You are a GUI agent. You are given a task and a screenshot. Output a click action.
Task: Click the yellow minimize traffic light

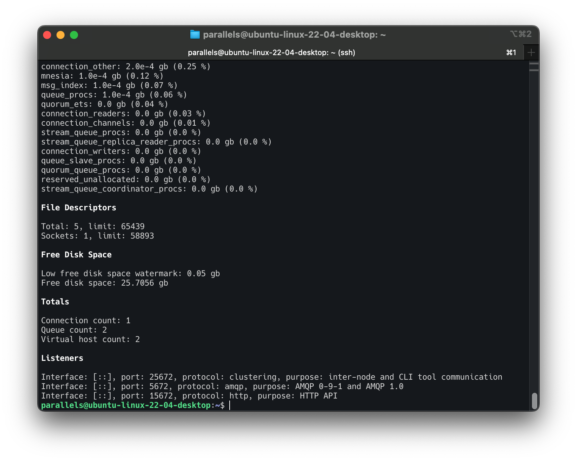click(x=61, y=35)
